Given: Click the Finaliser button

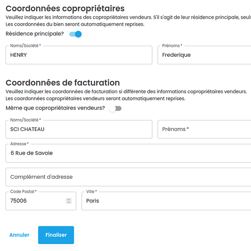Looking at the screenshot, I should (56, 235).
